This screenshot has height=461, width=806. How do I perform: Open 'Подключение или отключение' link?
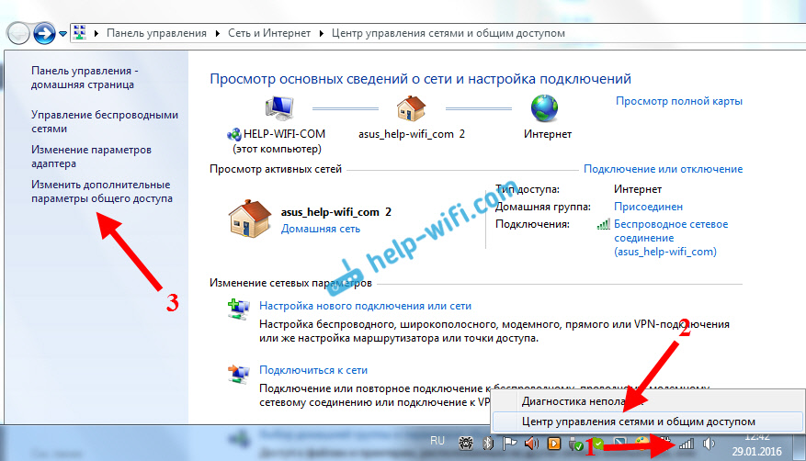point(663,169)
